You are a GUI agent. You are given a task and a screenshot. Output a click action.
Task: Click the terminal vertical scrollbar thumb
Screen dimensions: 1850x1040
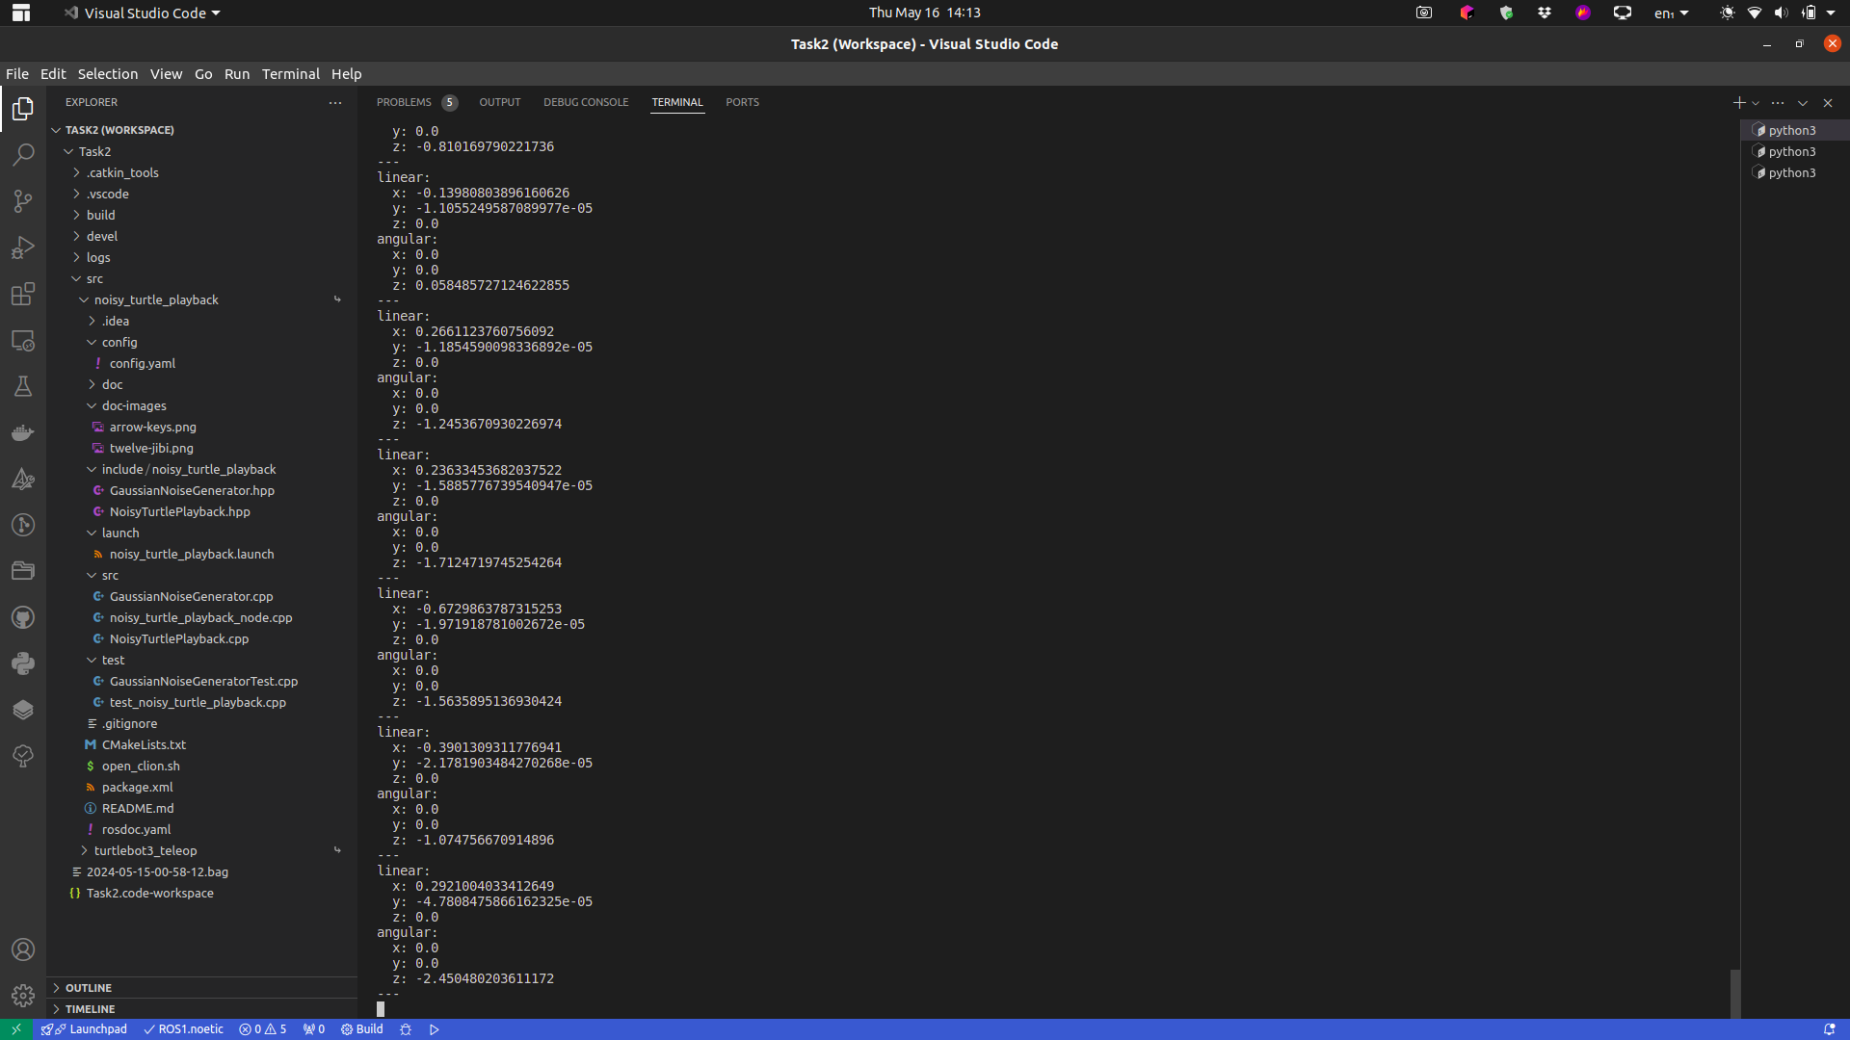coord(1734,992)
